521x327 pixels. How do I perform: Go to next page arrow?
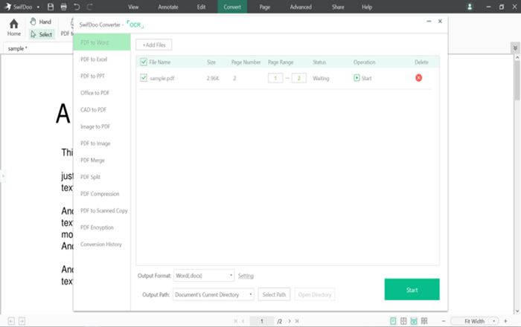[x=290, y=321]
